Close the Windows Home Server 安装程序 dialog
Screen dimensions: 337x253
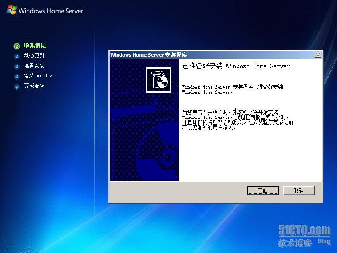(x=318, y=55)
